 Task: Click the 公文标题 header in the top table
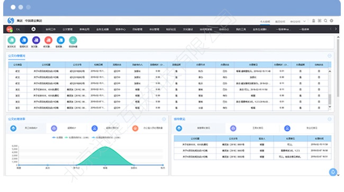46,65
